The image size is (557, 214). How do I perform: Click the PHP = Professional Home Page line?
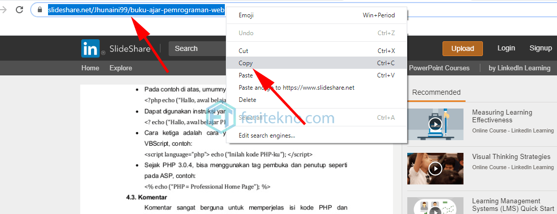pyautogui.click(x=208, y=186)
